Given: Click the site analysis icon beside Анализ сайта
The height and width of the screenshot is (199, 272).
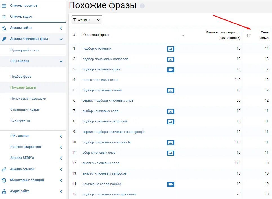Looking at the screenshot, I should click(x=4, y=28).
